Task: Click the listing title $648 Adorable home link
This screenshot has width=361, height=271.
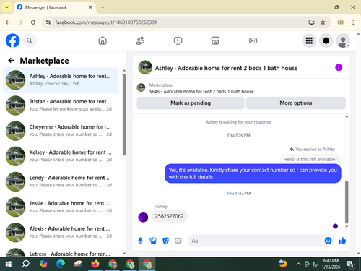Action: pyautogui.click(x=201, y=92)
